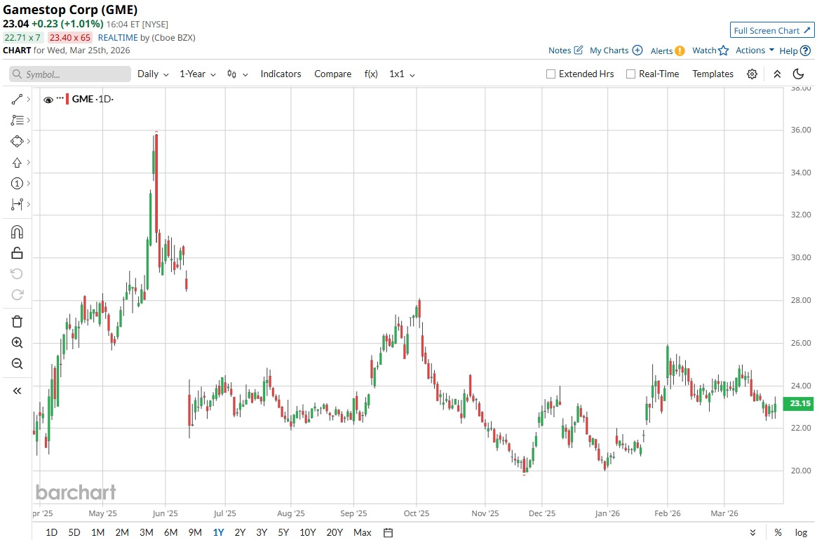Choose the numbered label annotation tool

(17, 184)
